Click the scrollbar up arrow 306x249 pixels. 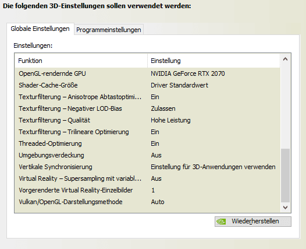tap(285, 59)
